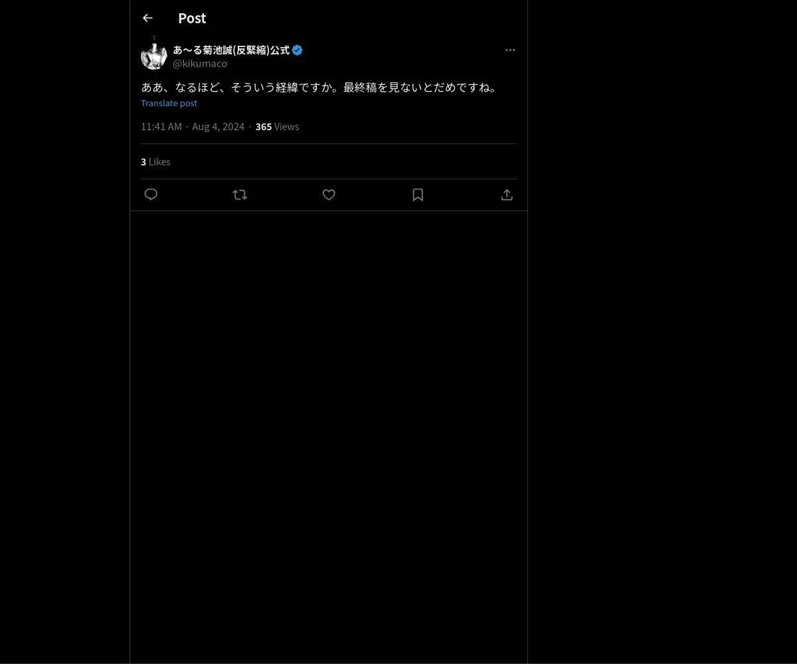
Task: Click the Aug 4, 2024 date
Action: tap(219, 127)
